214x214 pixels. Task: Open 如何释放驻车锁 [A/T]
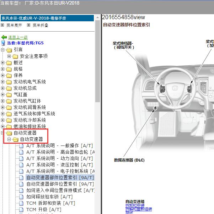(49, 197)
